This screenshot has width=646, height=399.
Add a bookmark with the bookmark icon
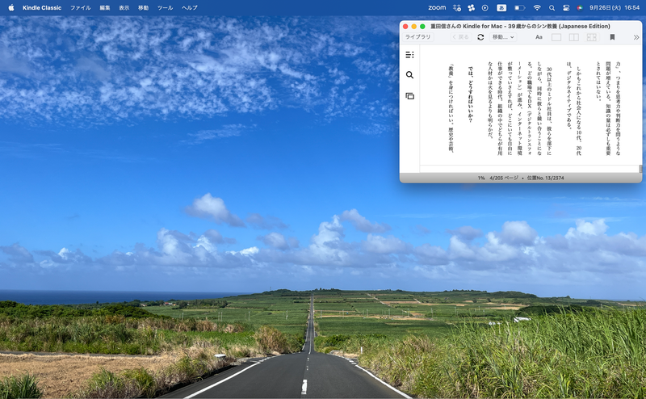pyautogui.click(x=612, y=37)
